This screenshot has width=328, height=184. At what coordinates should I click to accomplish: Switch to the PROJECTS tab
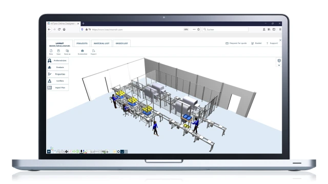[x=82, y=43]
